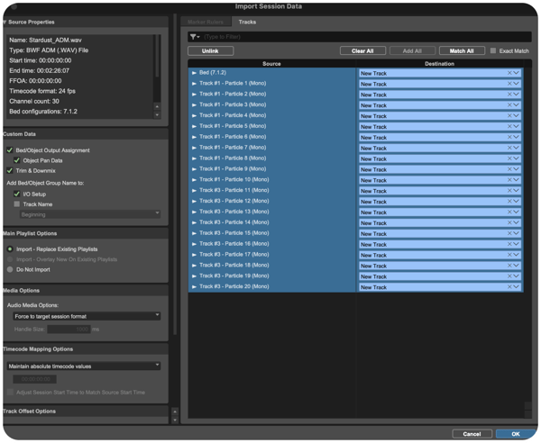Clear destination X for Particle 5 row
Viewport: 541px width, 443px height.
pos(509,126)
